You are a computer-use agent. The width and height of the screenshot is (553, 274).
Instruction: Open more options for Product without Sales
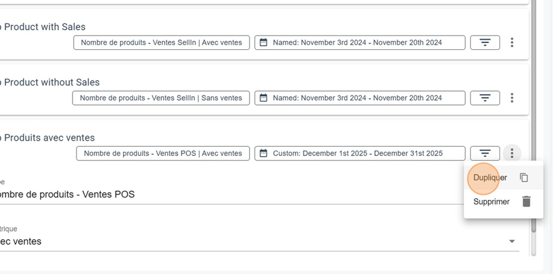[x=512, y=98]
